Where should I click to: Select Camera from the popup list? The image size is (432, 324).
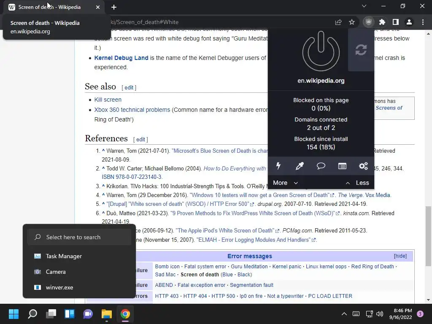[x=79, y=272]
